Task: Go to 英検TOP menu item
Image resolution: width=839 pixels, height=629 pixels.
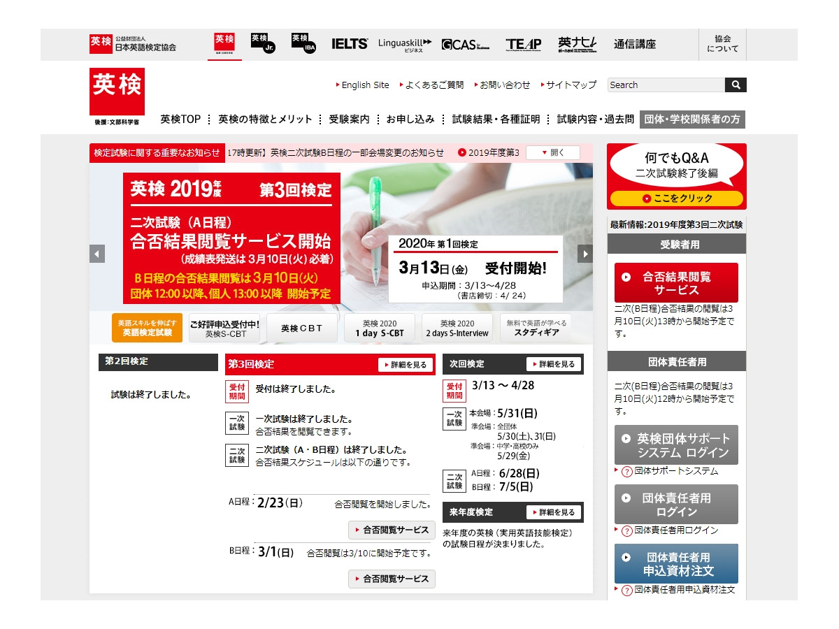Action: 180,119
